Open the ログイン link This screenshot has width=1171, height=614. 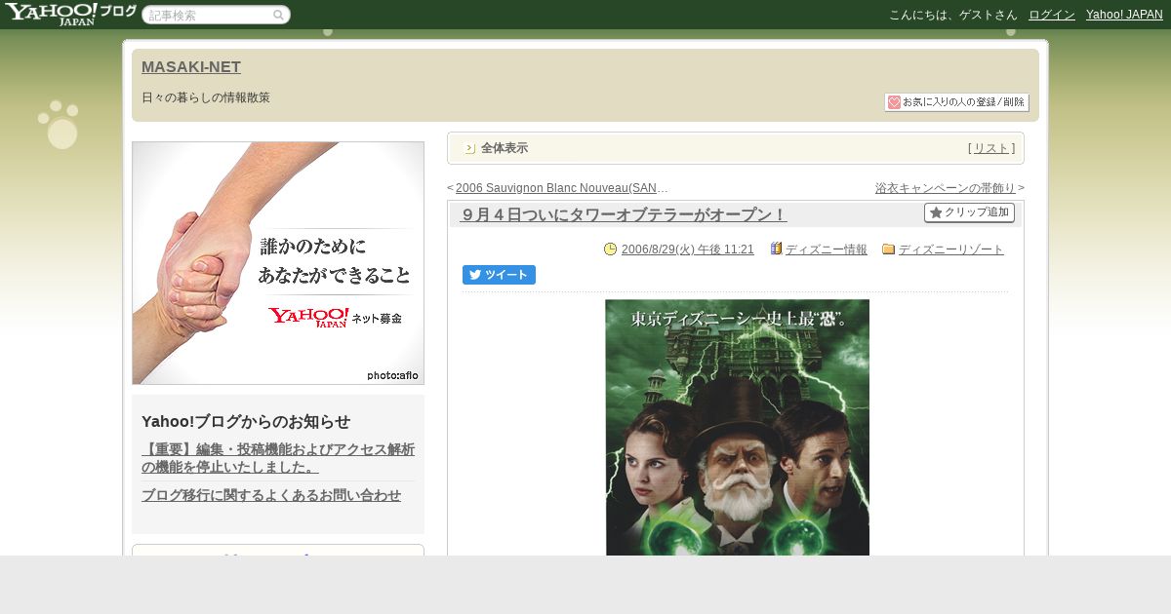[x=1052, y=15]
